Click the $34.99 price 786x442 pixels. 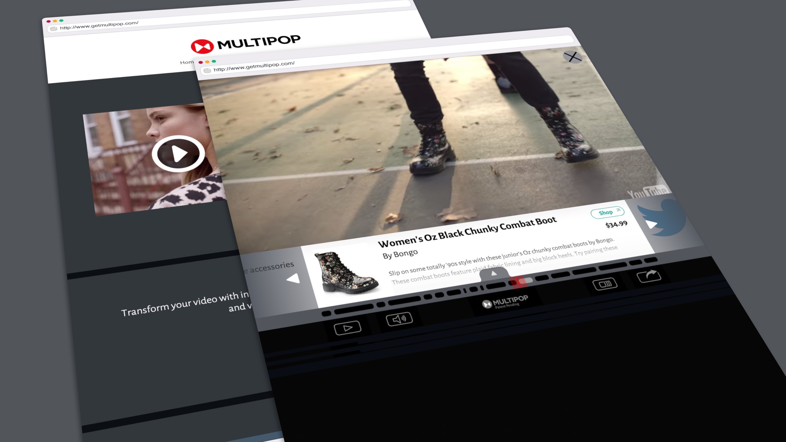tap(616, 224)
